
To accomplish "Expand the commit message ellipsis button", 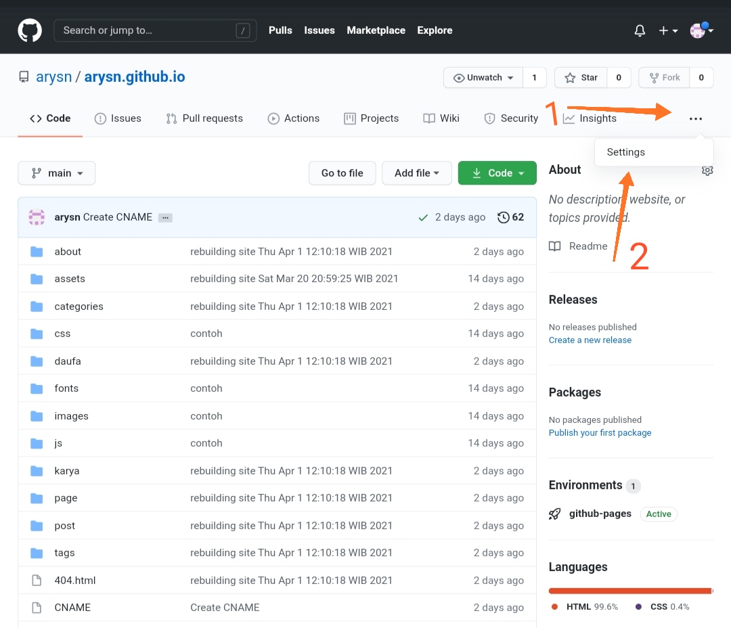I will tap(165, 218).
